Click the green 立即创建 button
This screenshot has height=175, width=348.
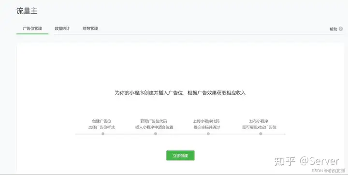pos(180,156)
